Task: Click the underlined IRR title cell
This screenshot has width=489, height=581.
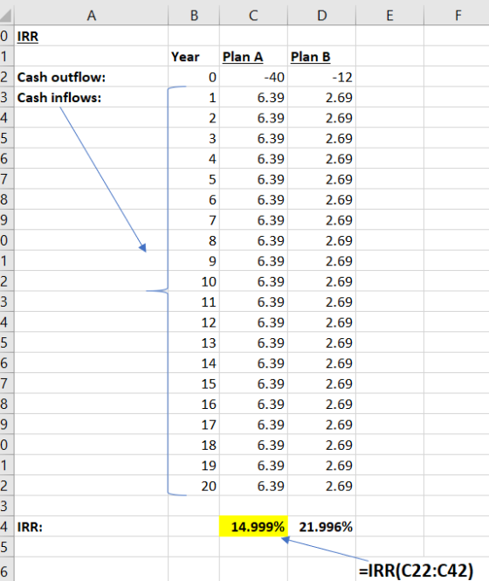Action: [x=91, y=37]
